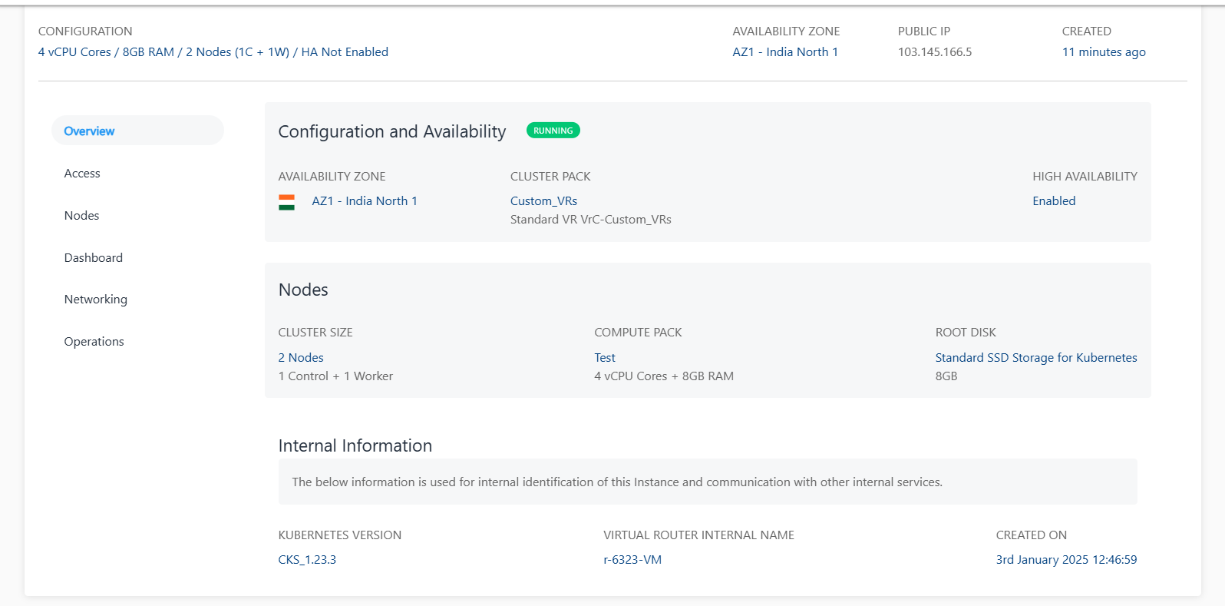
Task: Click the '11 minutes ago' created link
Action: (1103, 52)
